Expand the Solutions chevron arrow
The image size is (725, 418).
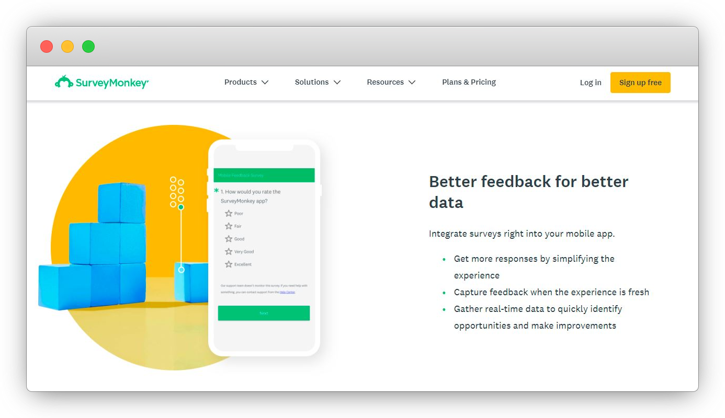coord(337,83)
